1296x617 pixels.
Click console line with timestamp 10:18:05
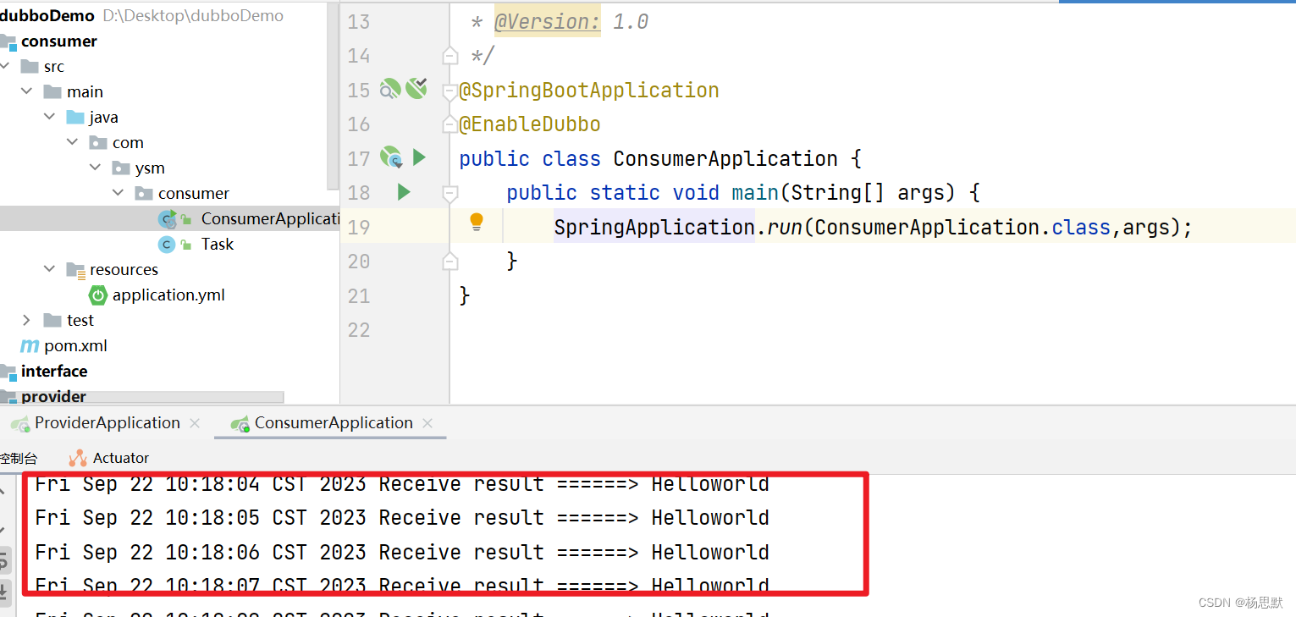click(x=402, y=517)
